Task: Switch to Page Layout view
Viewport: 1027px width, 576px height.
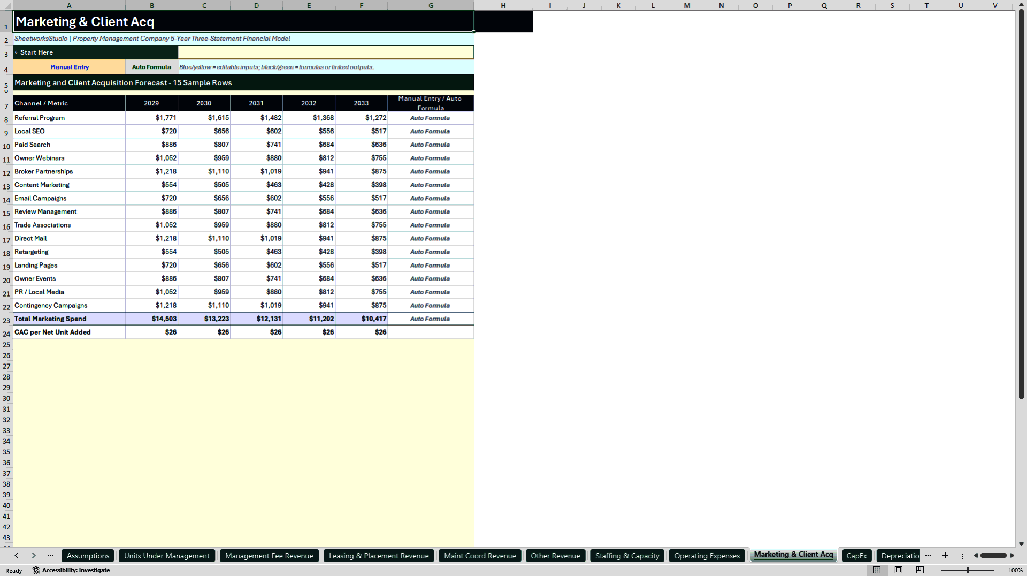Action: click(x=899, y=570)
